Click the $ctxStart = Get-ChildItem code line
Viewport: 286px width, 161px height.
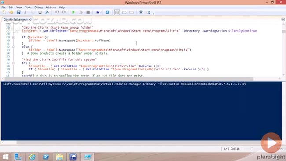point(139,31)
